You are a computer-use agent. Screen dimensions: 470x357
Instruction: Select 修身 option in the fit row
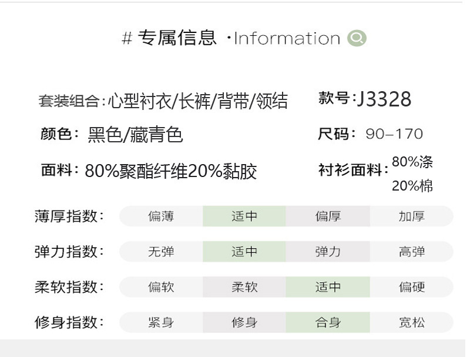pyautogui.click(x=244, y=322)
